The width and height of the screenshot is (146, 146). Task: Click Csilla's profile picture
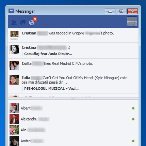click(14, 65)
